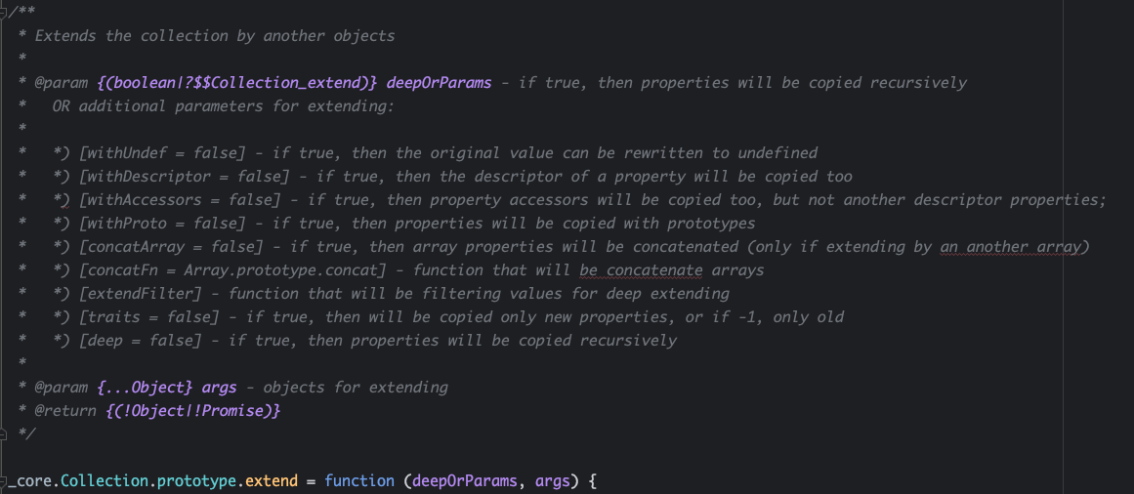Click the first @param tag
Screen dimensions: 1134x494
coord(61,83)
